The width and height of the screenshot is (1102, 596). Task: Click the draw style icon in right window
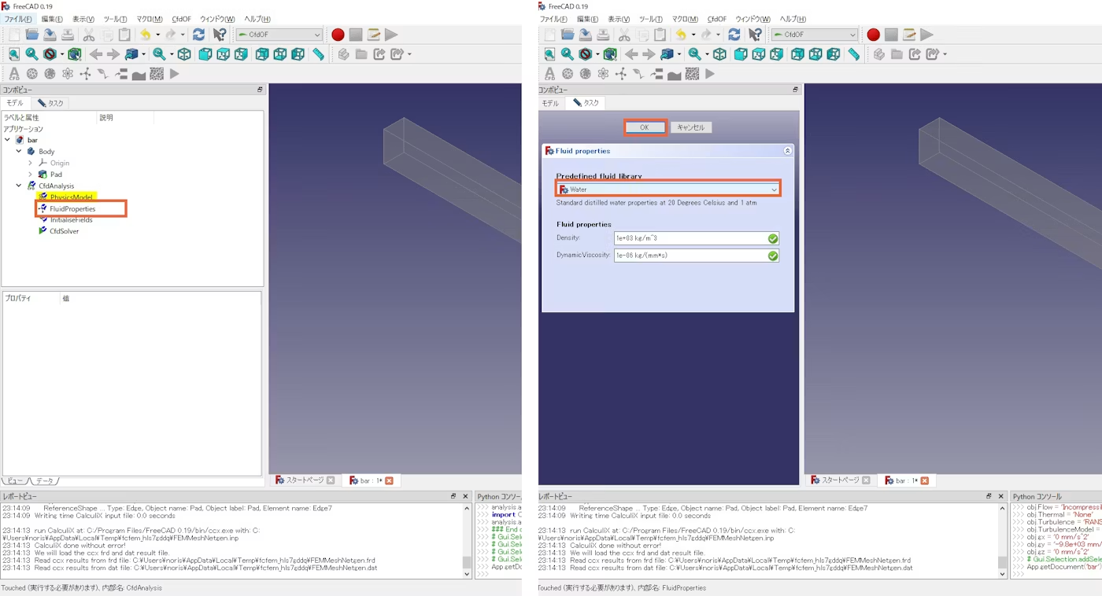coord(586,54)
